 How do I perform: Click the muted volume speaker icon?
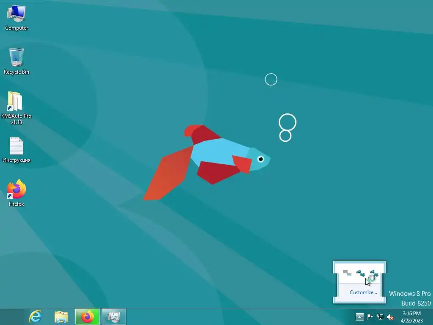point(390,317)
